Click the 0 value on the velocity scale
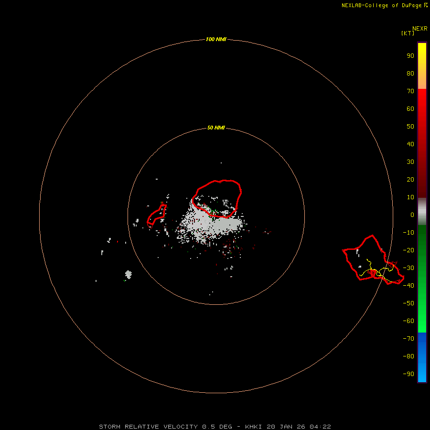 412,215
